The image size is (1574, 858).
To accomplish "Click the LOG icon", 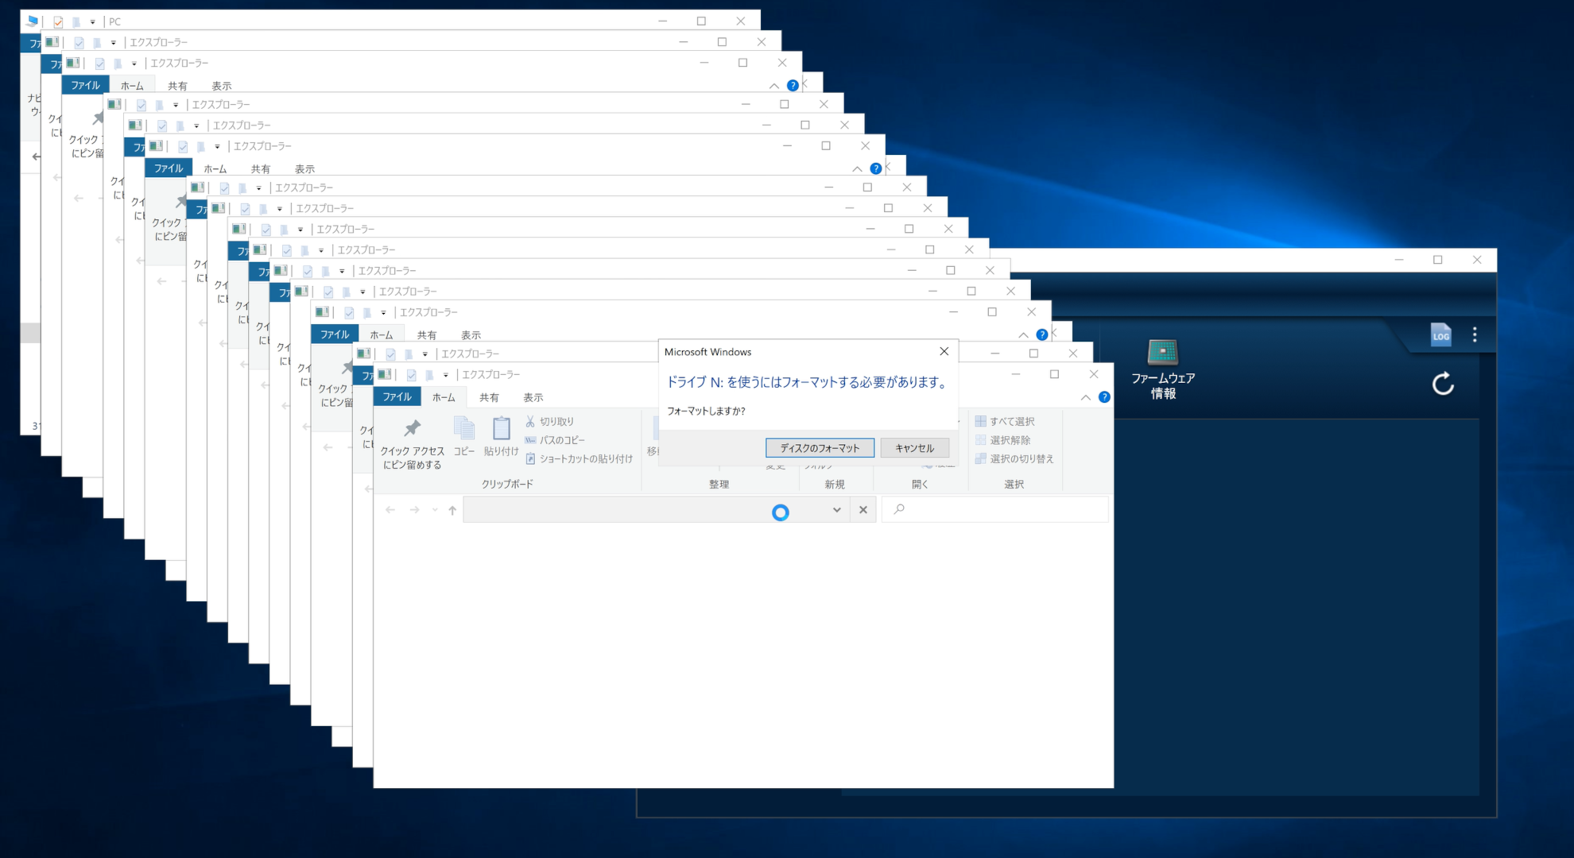I will (1440, 334).
